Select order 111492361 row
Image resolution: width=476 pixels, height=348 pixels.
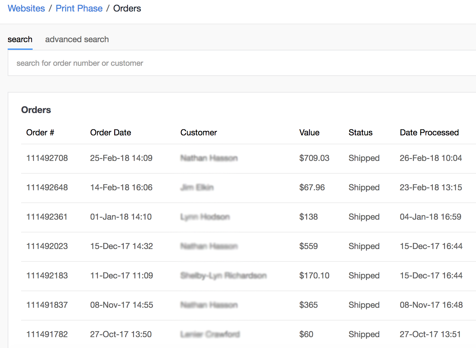47,217
